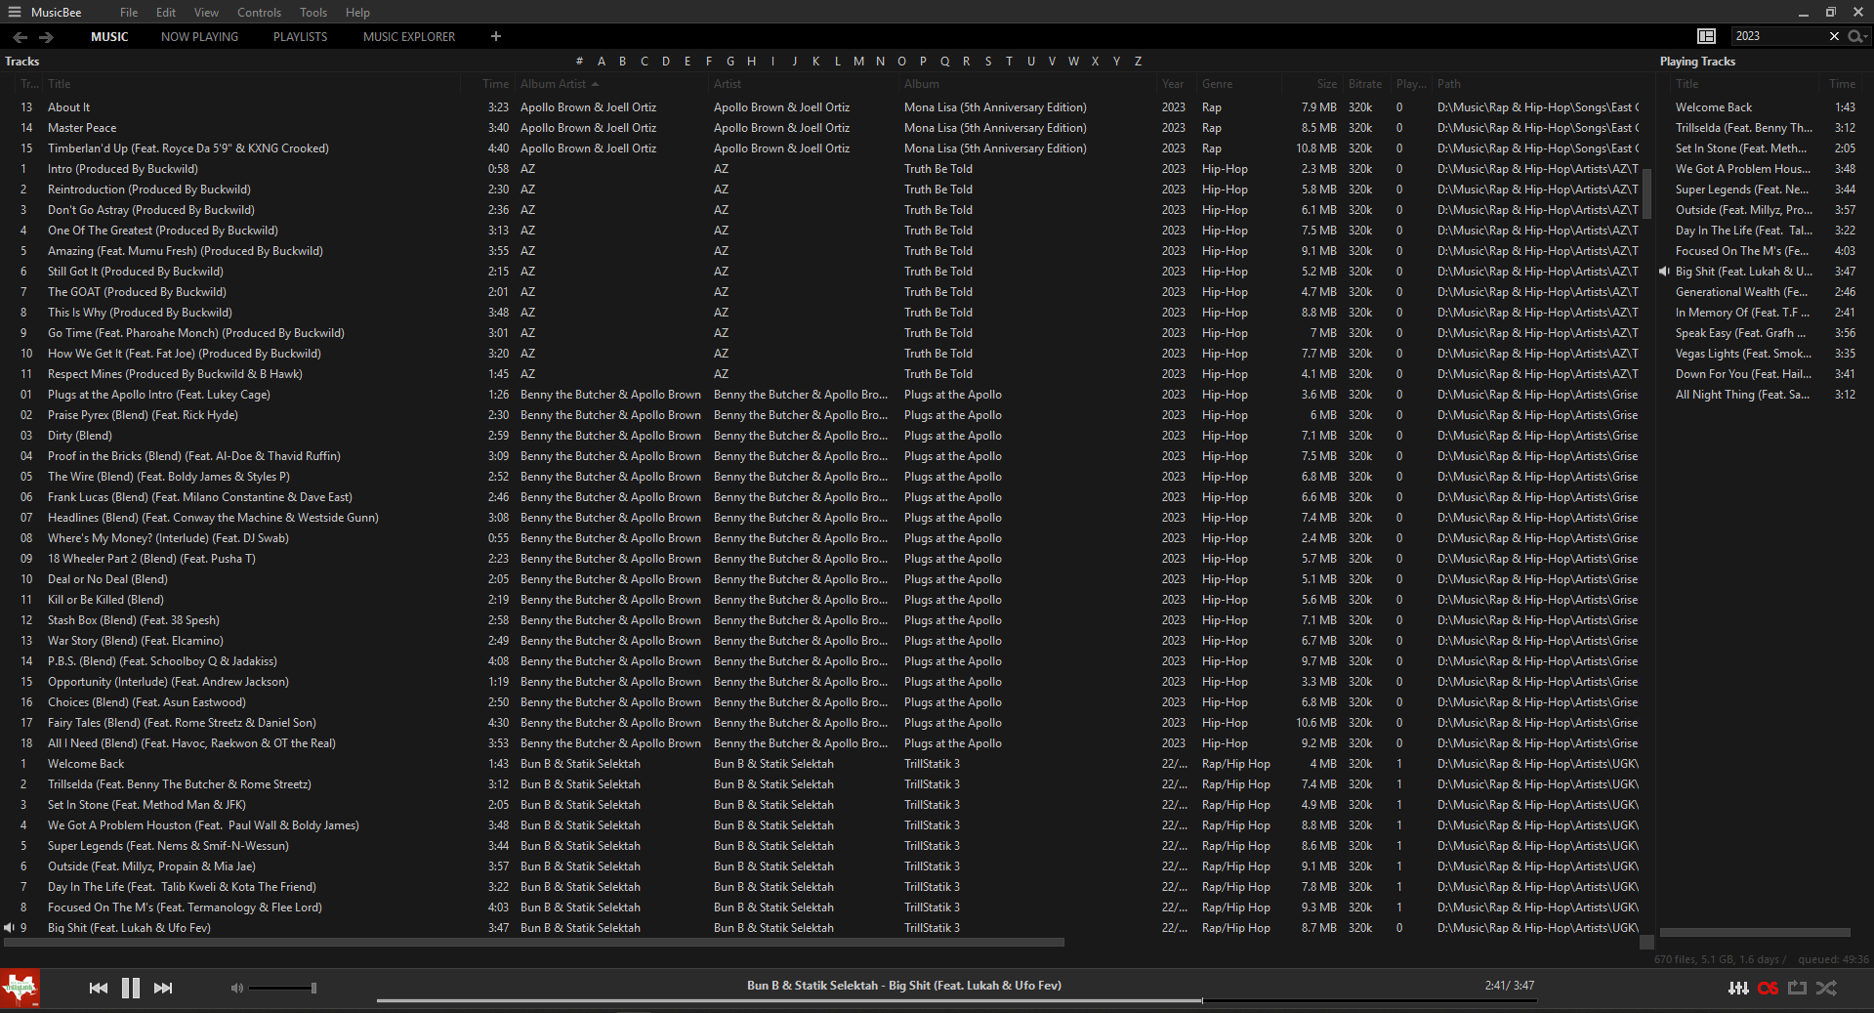Sort tracks by Genre column header
Screen dimensions: 1874x1013
tap(1217, 84)
